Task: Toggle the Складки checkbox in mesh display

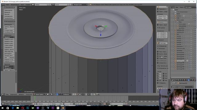Action: tap(158, 78)
